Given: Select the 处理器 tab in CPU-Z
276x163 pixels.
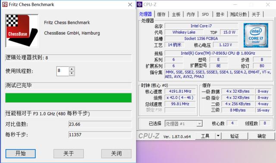Looking at the screenshot, I should click(x=145, y=14).
